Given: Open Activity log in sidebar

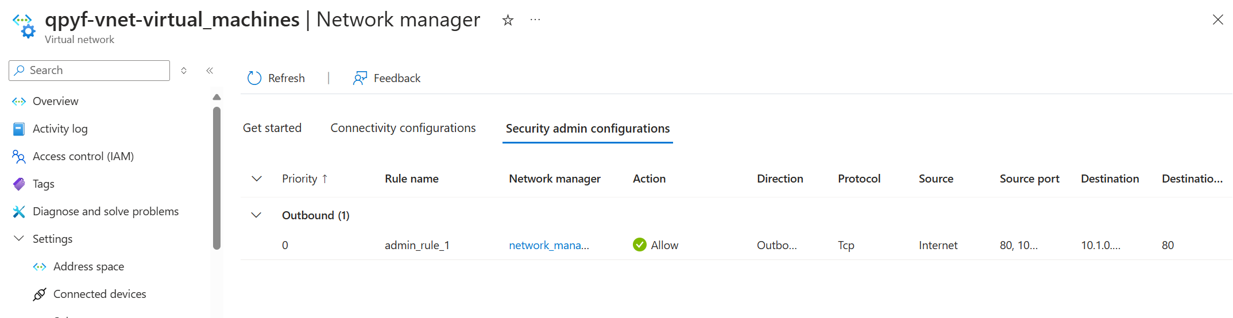Looking at the screenshot, I should click(60, 129).
